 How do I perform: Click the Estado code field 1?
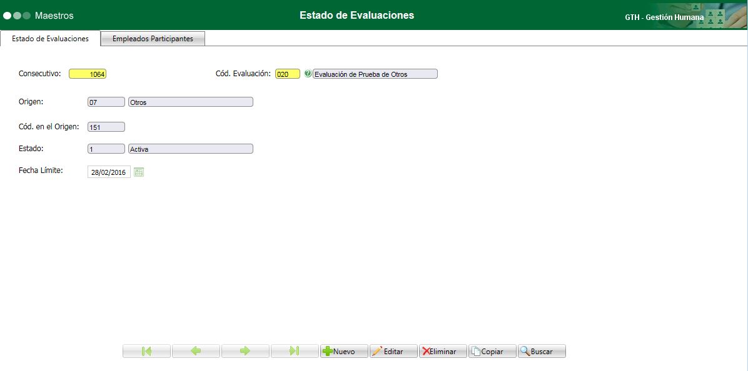106,149
